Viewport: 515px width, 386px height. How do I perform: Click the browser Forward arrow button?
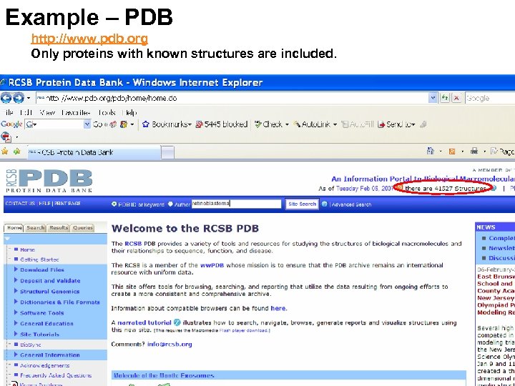[19, 98]
